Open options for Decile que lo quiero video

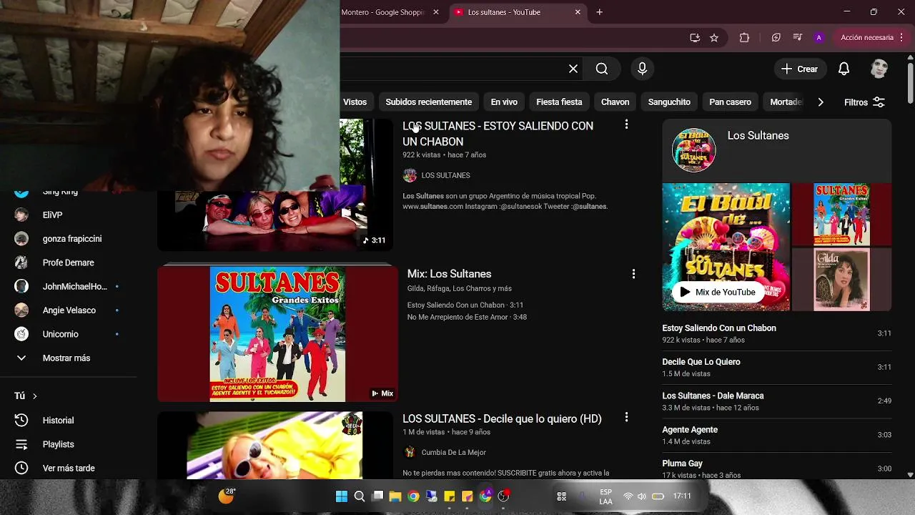click(x=626, y=417)
